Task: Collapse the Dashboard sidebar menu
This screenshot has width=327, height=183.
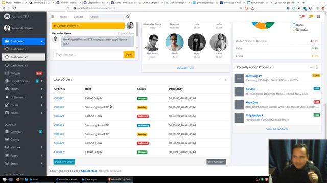Action: 24,41
